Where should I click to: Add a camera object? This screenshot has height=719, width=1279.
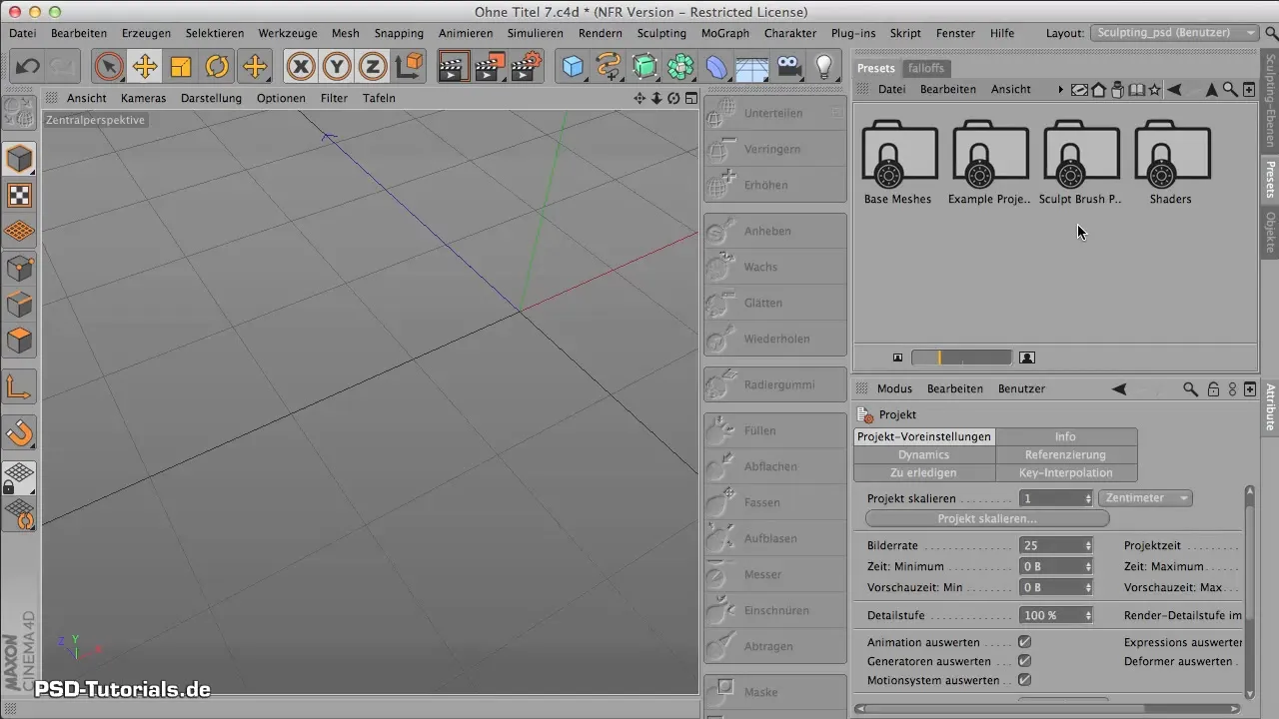click(x=788, y=67)
